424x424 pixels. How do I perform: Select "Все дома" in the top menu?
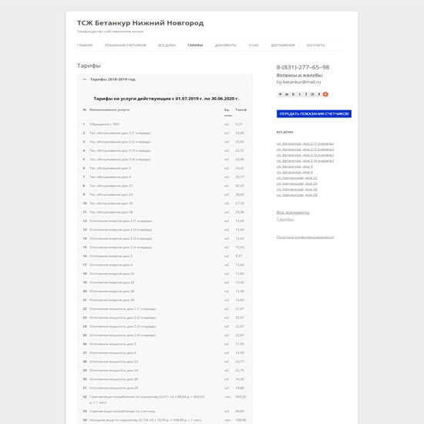coord(167,45)
